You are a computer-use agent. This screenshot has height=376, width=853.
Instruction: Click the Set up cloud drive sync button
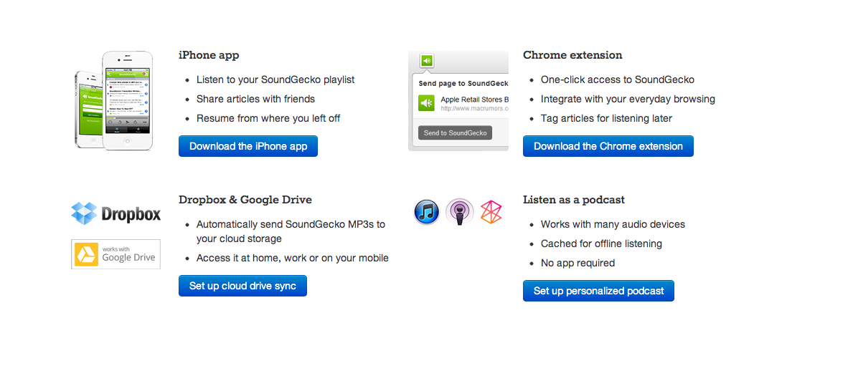tap(242, 286)
